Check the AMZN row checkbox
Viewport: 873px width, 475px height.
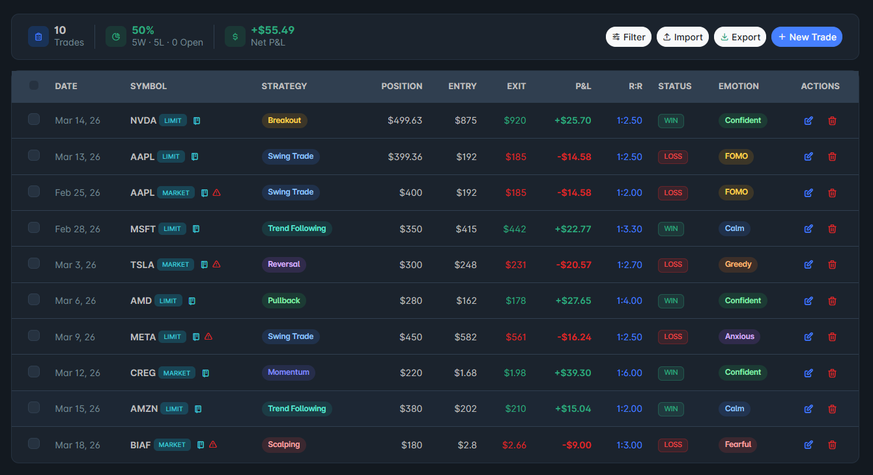point(34,407)
